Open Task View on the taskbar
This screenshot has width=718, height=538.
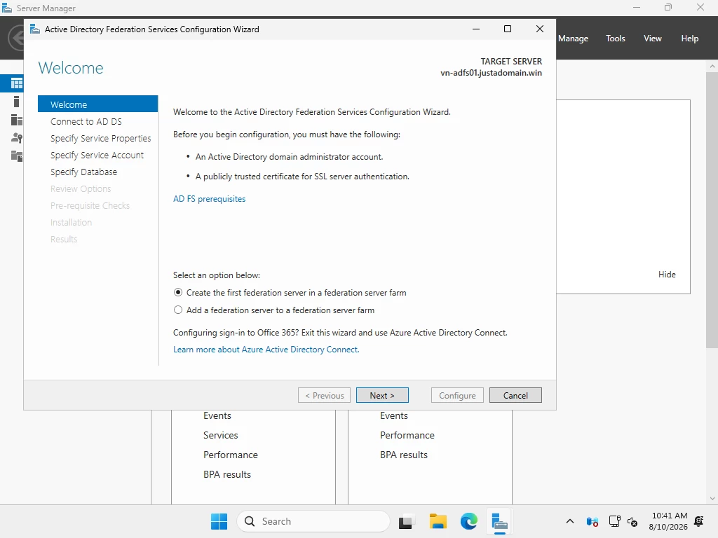[406, 521]
